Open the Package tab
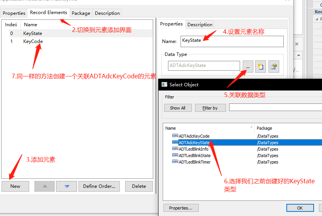Screen dimensions: 322x216 pyautogui.click(x=81, y=13)
